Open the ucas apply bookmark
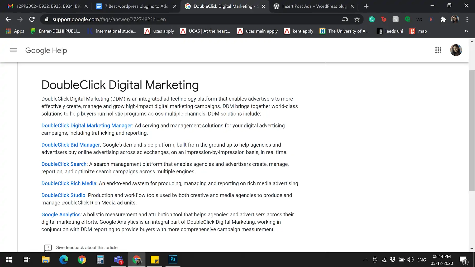 pos(159,31)
